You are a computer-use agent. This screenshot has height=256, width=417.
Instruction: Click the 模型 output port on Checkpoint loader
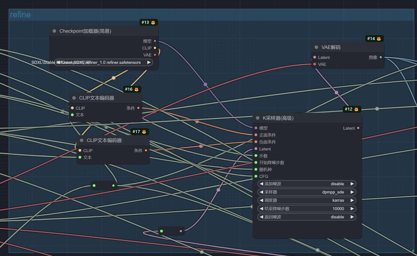155,41
